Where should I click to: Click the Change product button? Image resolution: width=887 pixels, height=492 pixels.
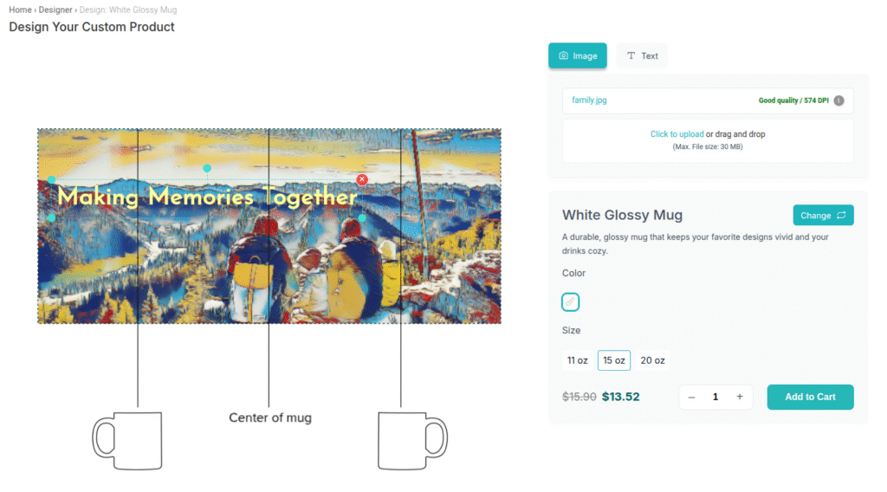(823, 216)
